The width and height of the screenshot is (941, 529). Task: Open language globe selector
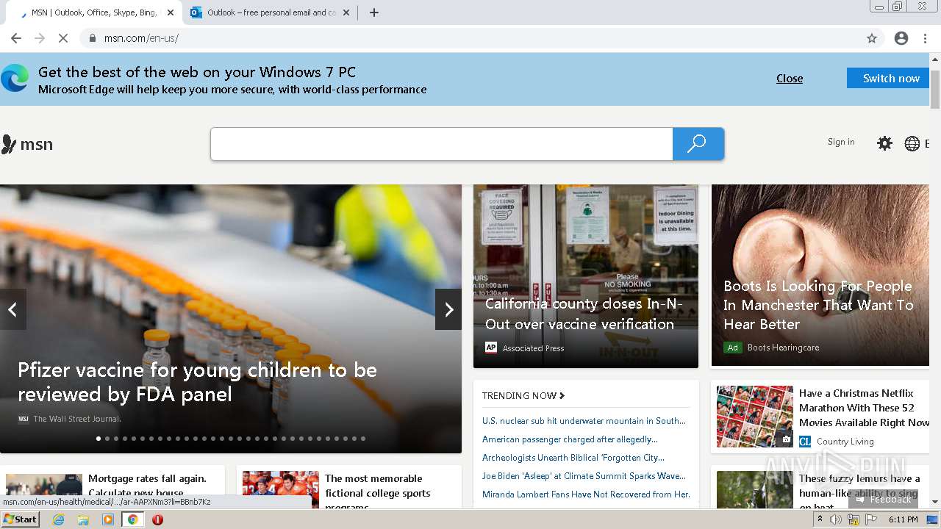pyautogui.click(x=912, y=143)
